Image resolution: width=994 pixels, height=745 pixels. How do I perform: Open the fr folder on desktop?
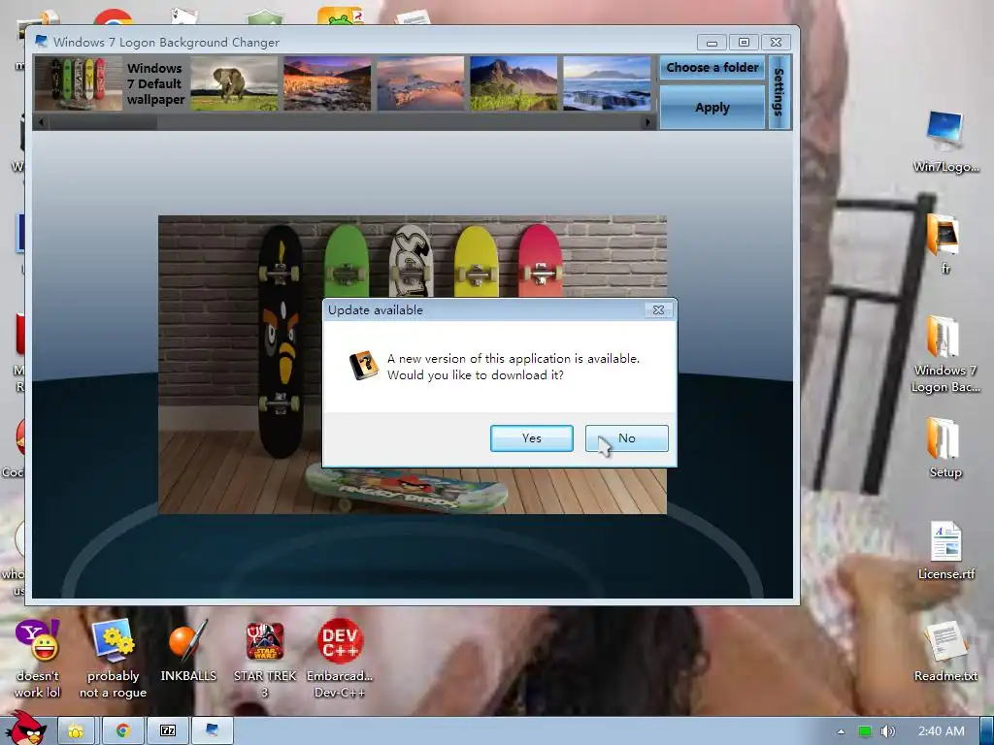point(945,243)
